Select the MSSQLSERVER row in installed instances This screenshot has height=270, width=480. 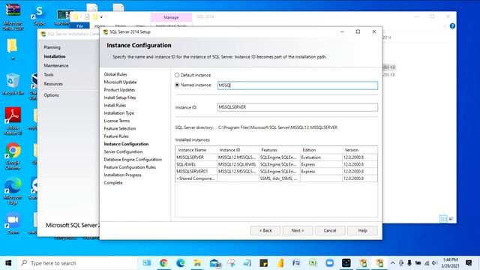coord(276,157)
